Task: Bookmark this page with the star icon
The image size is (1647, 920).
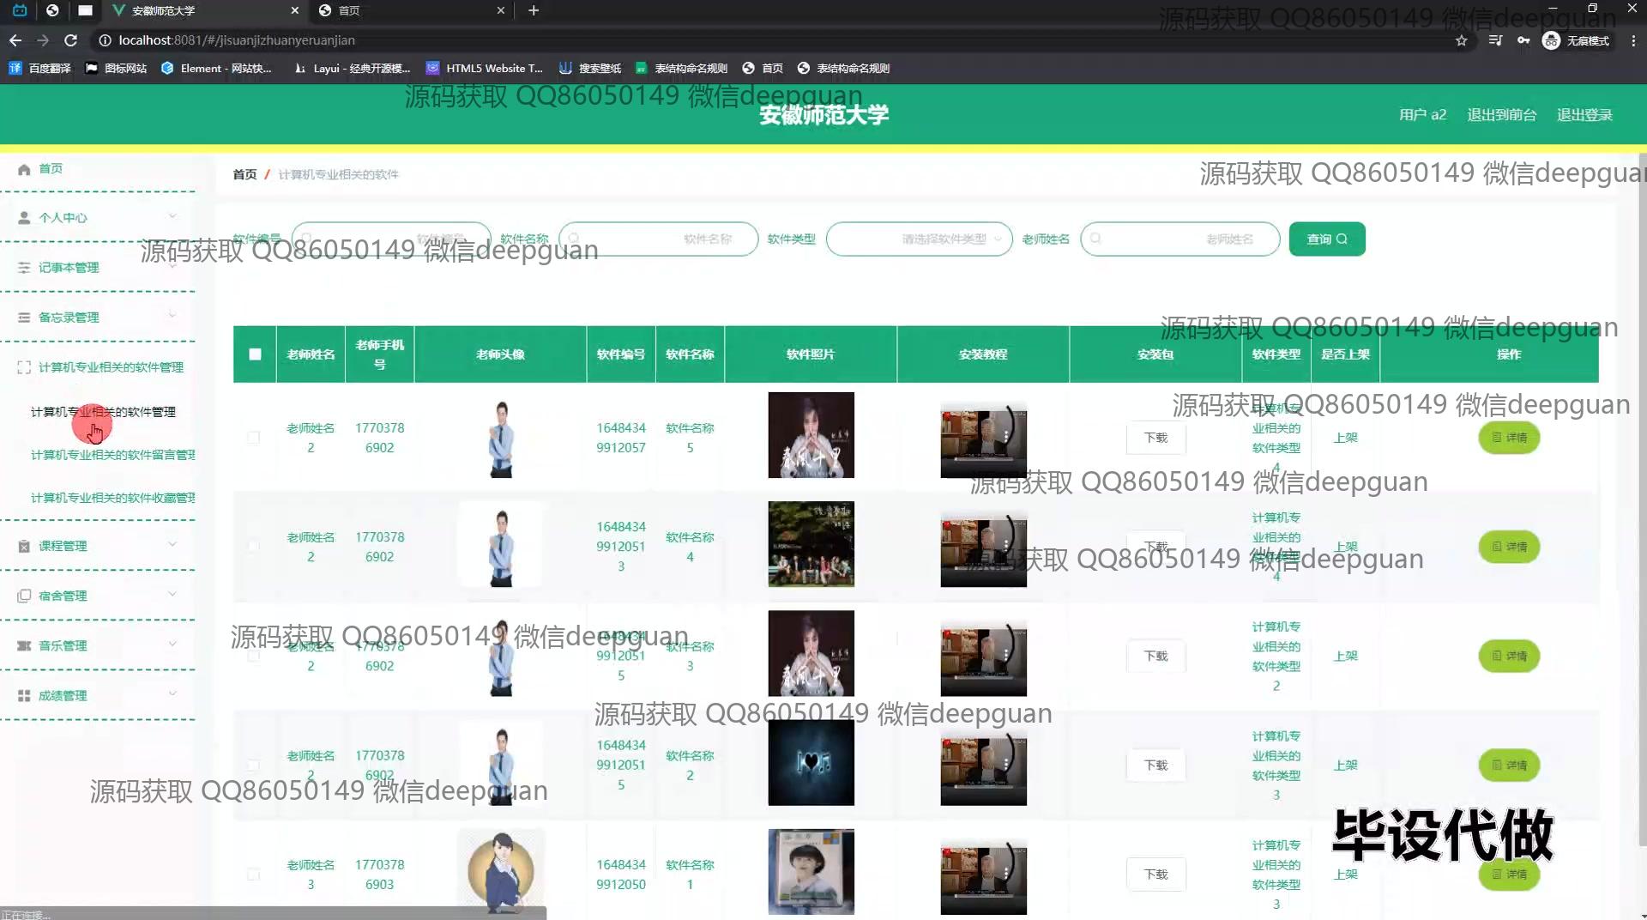Action: (1461, 40)
